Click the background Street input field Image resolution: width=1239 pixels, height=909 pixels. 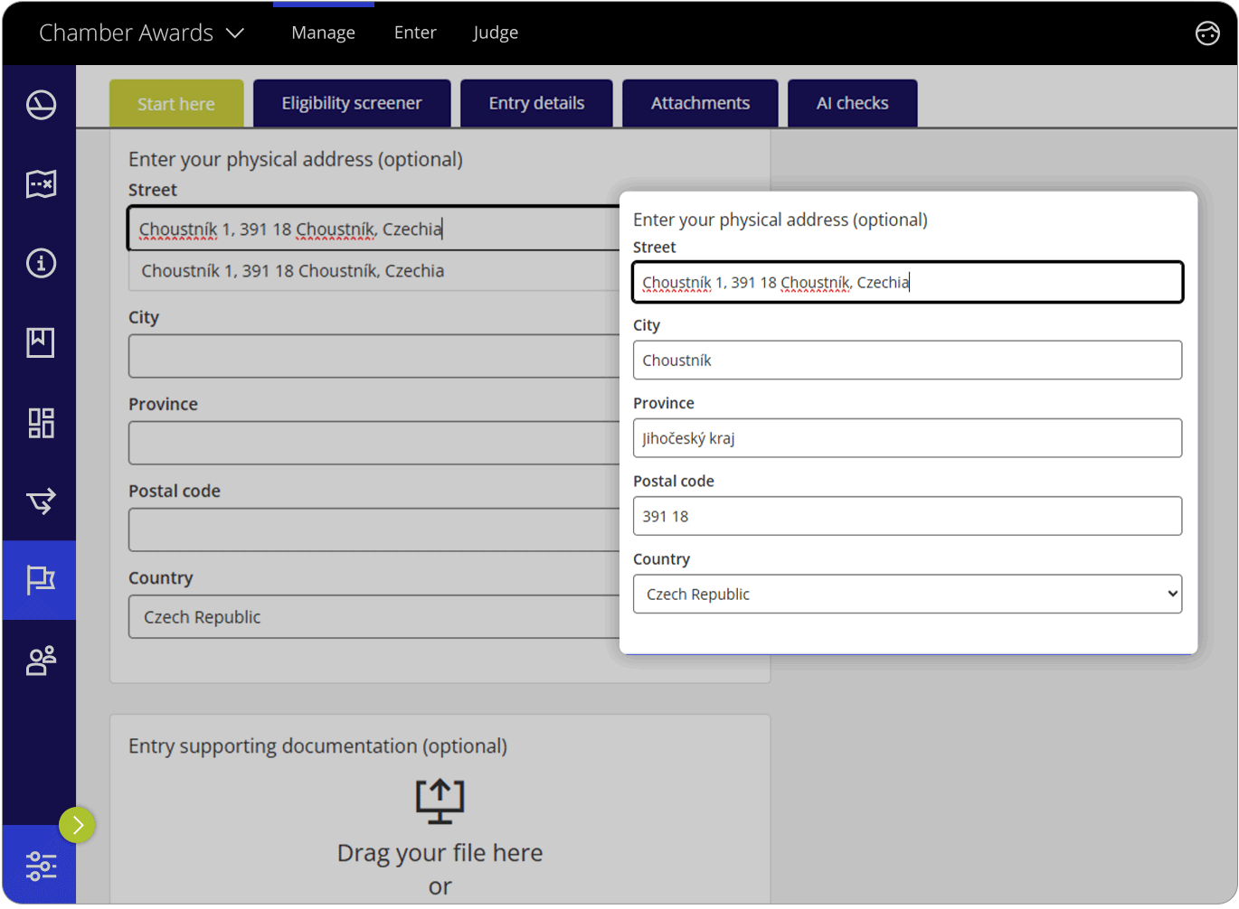[374, 229]
